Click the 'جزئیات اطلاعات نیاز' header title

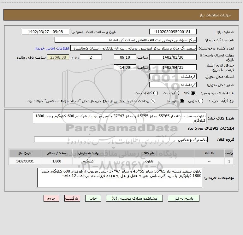(215, 15)
